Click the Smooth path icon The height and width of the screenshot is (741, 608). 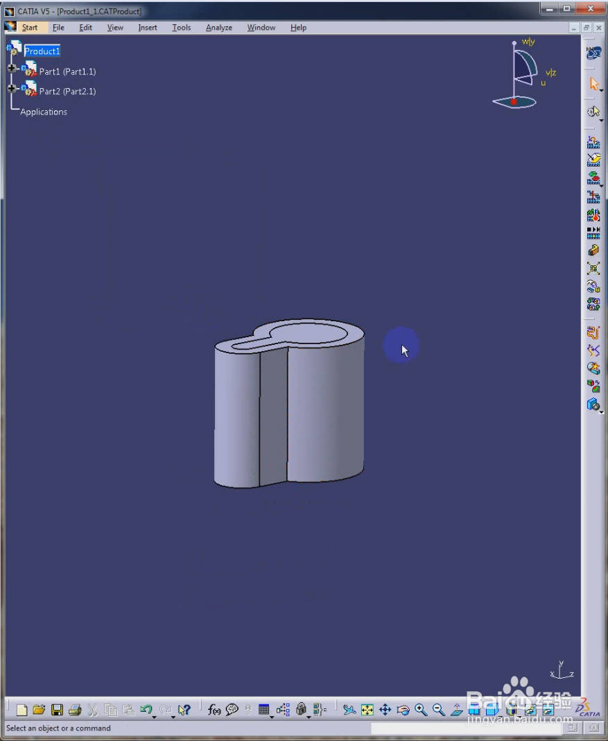[x=593, y=350]
